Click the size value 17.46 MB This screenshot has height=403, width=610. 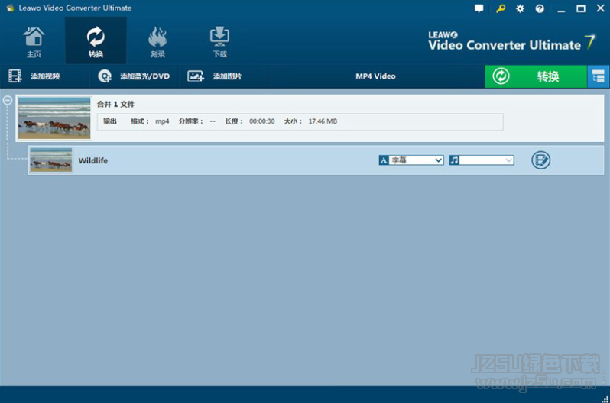point(323,121)
